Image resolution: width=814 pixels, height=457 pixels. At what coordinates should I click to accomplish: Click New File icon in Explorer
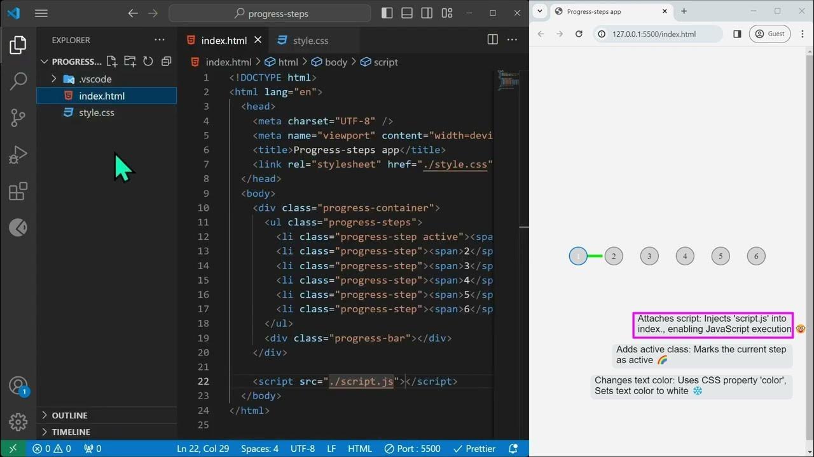pos(112,62)
